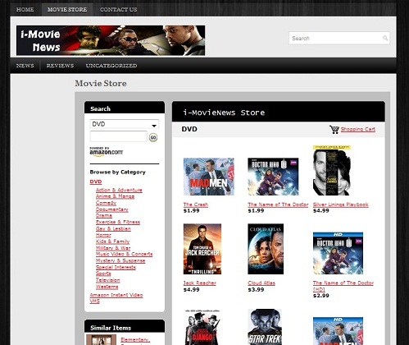Open Action & Adventure category
409x345 pixels.
[x=119, y=190]
